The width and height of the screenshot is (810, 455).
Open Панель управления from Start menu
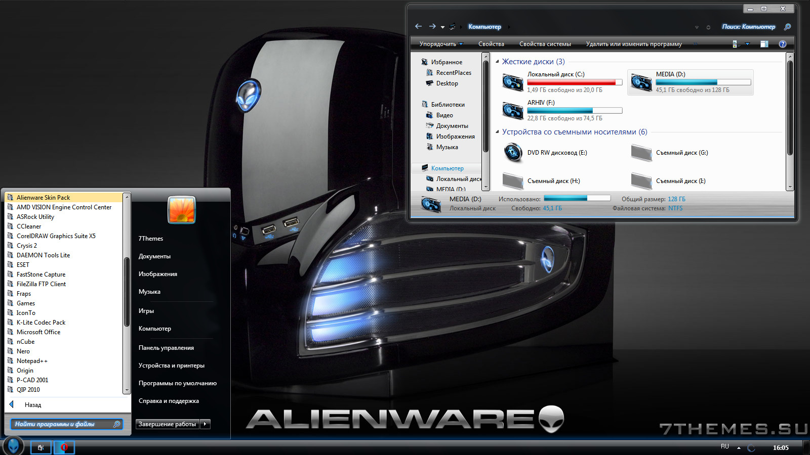pos(166,348)
